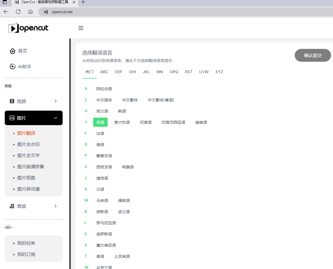The height and width of the screenshot is (269, 333).
Task: Switch to the GHI tab
Action: click(x=133, y=72)
